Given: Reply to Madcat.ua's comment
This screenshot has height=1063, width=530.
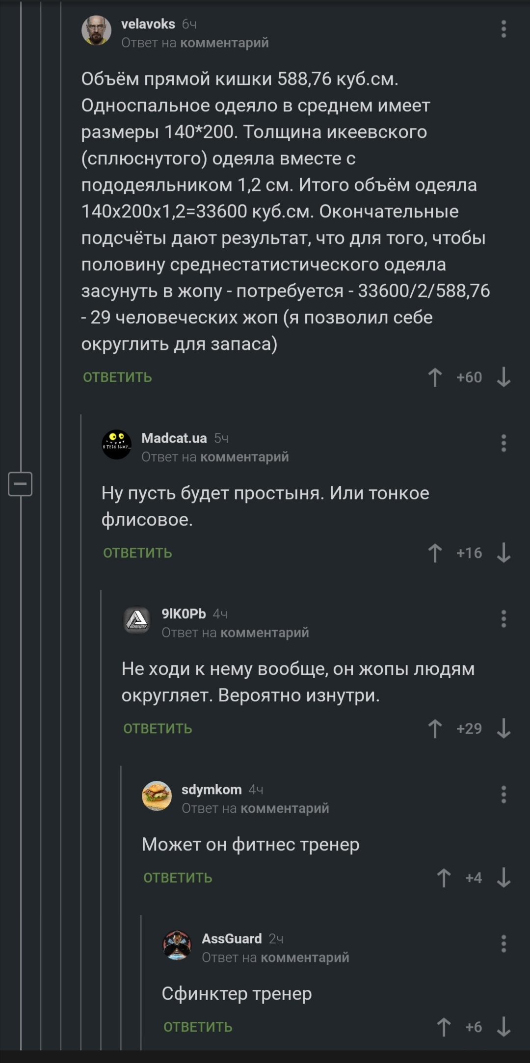Looking at the screenshot, I should pyautogui.click(x=138, y=553).
